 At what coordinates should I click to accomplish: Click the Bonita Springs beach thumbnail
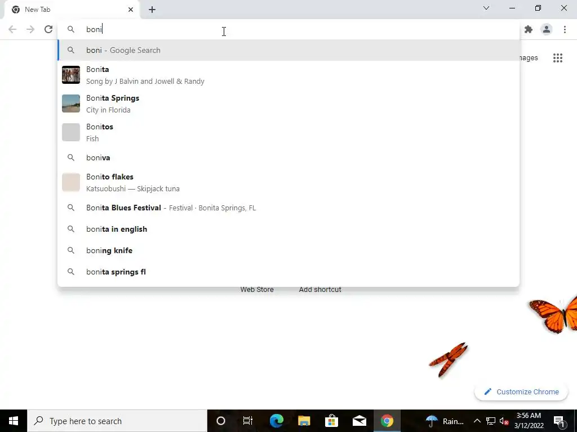pos(70,103)
